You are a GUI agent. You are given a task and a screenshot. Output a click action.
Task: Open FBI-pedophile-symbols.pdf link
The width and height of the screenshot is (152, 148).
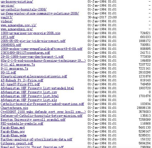(22, 124)
